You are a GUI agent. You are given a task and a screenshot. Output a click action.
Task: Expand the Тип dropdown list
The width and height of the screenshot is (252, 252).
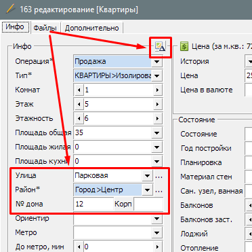[x=156, y=76]
